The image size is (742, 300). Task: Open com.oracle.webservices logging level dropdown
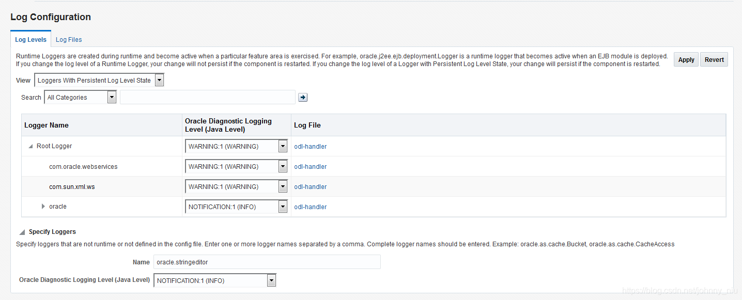tap(236, 166)
